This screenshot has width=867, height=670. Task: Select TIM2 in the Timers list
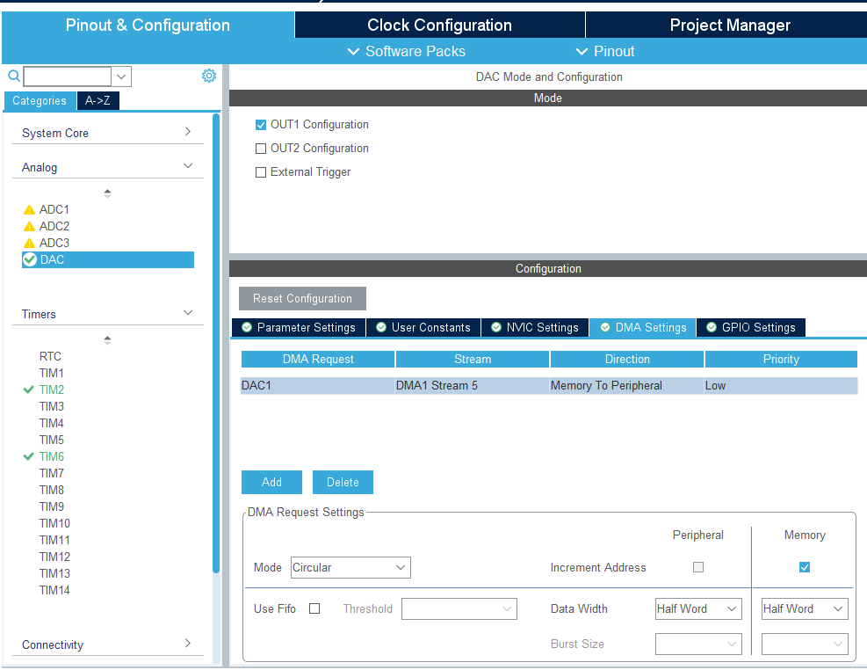pos(52,390)
